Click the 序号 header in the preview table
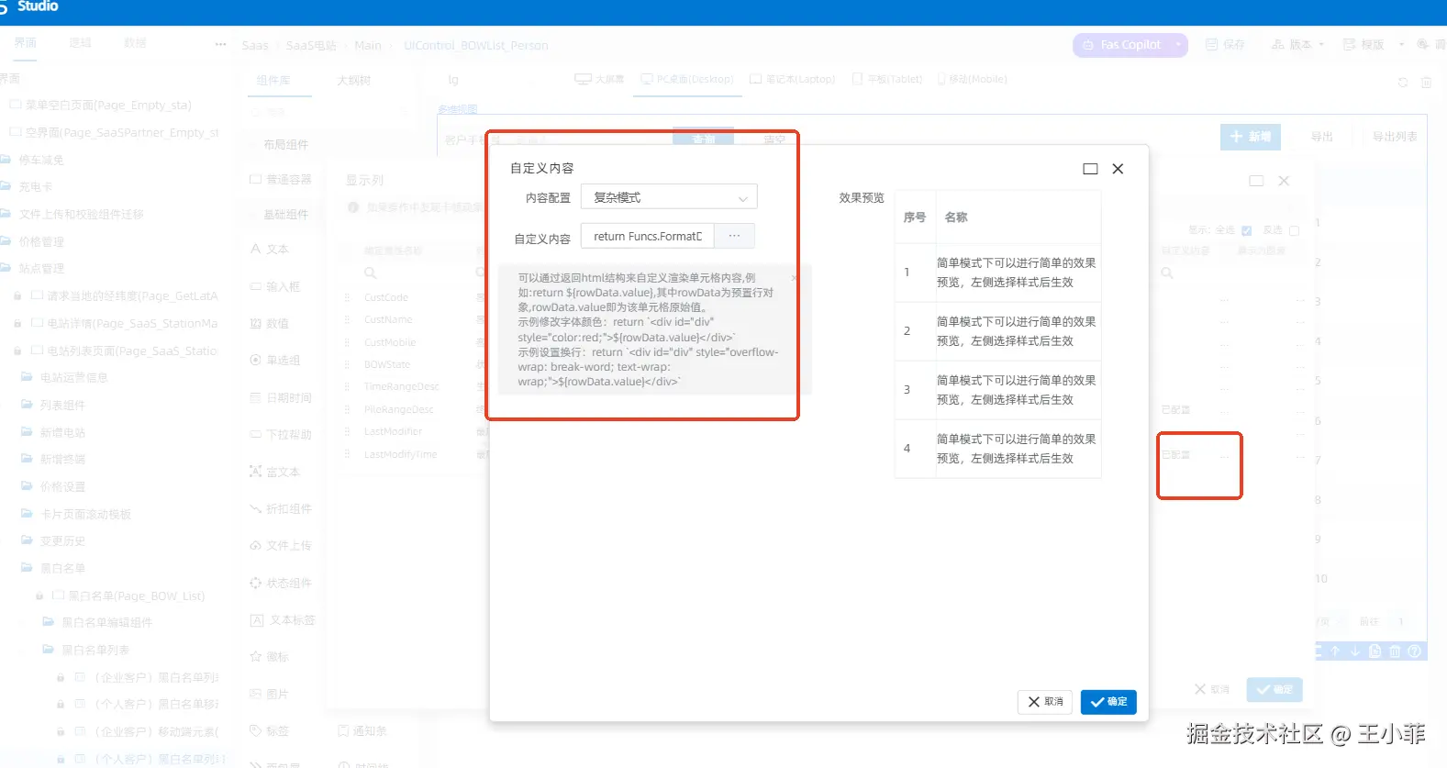 point(915,217)
